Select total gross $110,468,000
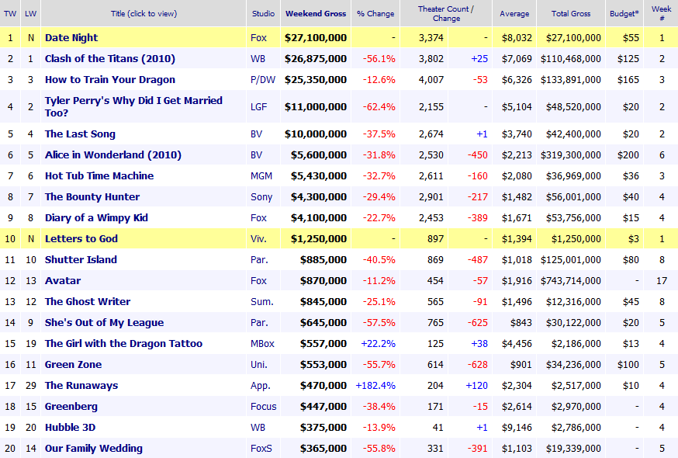The height and width of the screenshot is (458, 678). [x=571, y=58]
